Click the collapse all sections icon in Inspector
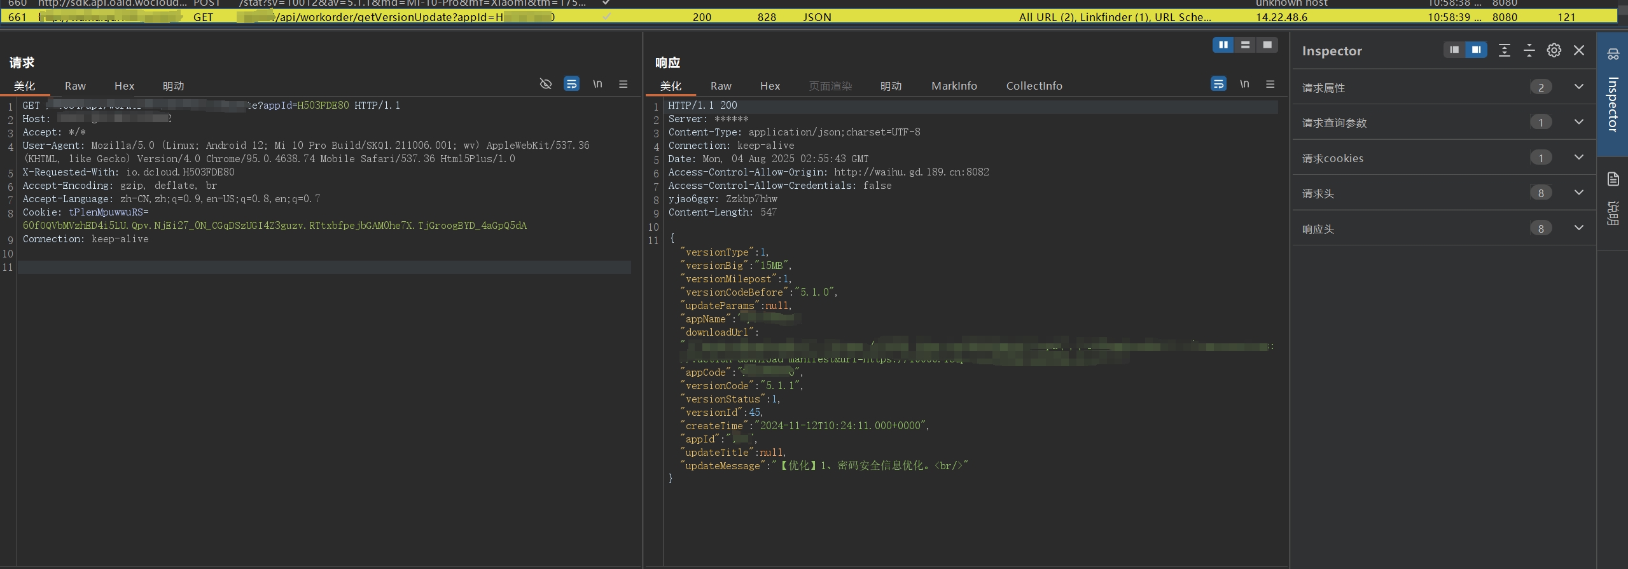 tap(1529, 50)
